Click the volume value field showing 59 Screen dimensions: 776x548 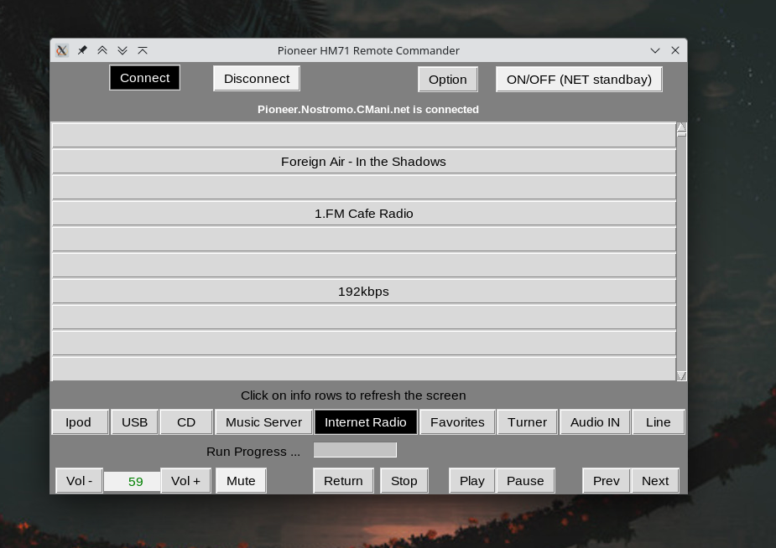(133, 482)
